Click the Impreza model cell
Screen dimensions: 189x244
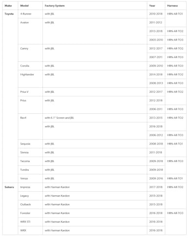(30, 187)
